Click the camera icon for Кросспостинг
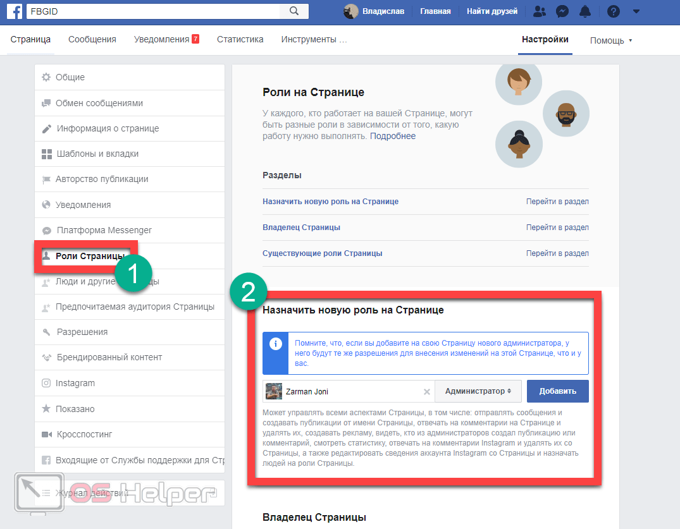680x529 pixels. pos(46,434)
